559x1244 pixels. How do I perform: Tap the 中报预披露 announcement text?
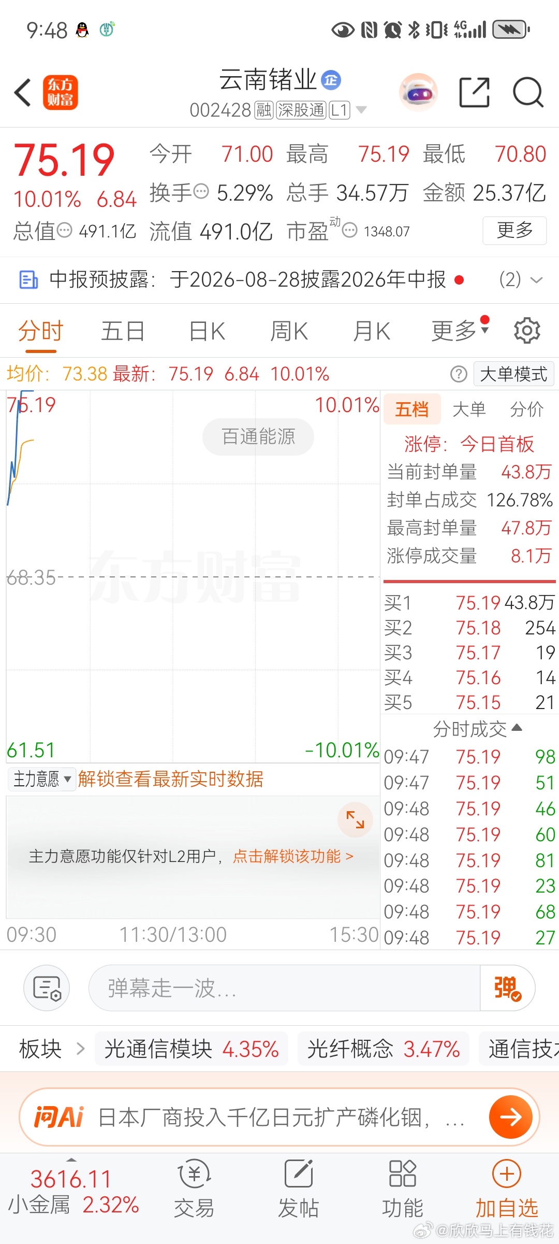pos(247,280)
